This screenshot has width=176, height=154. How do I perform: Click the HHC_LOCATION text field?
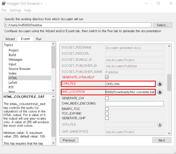(130, 92)
